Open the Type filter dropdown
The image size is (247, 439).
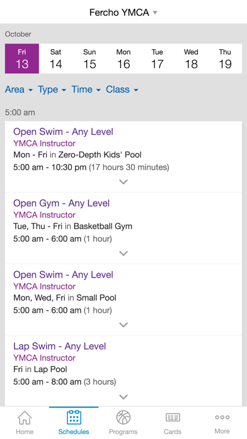click(52, 90)
